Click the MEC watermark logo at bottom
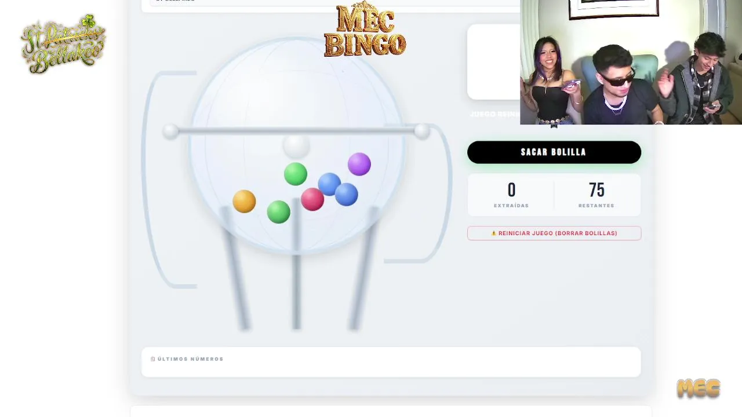 point(699,389)
